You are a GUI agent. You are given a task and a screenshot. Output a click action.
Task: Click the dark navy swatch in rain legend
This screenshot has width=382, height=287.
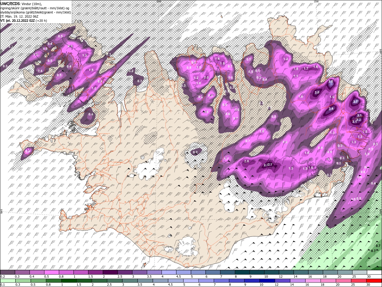click(267, 281)
